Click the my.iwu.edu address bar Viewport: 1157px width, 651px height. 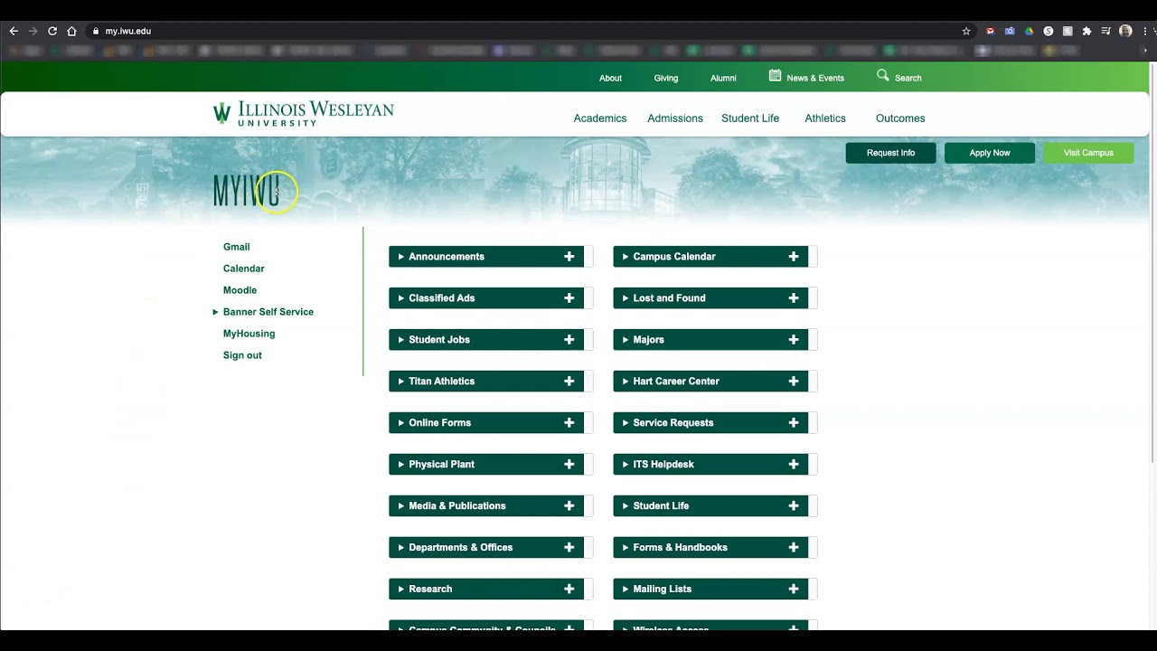pyautogui.click(x=524, y=31)
